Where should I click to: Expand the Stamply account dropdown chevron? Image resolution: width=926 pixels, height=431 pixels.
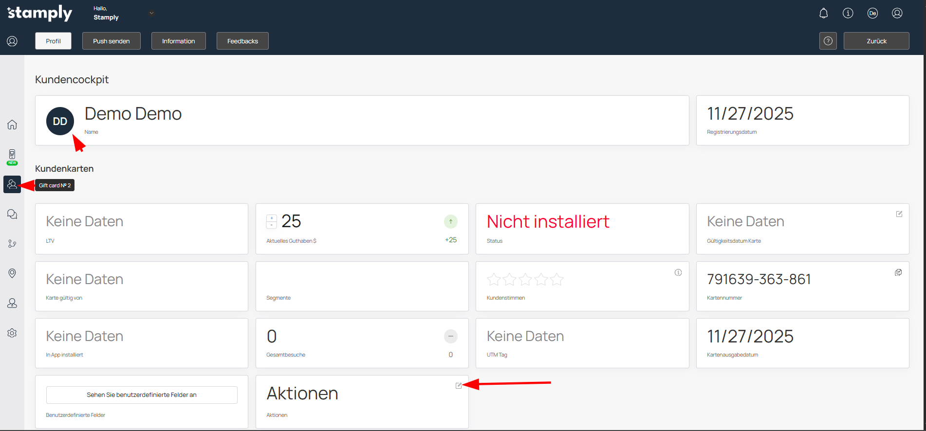(151, 13)
